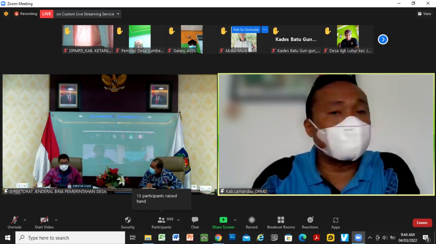This screenshot has width=436, height=244.
Task: Click the green Share Screen icon
Action: tap(223, 220)
